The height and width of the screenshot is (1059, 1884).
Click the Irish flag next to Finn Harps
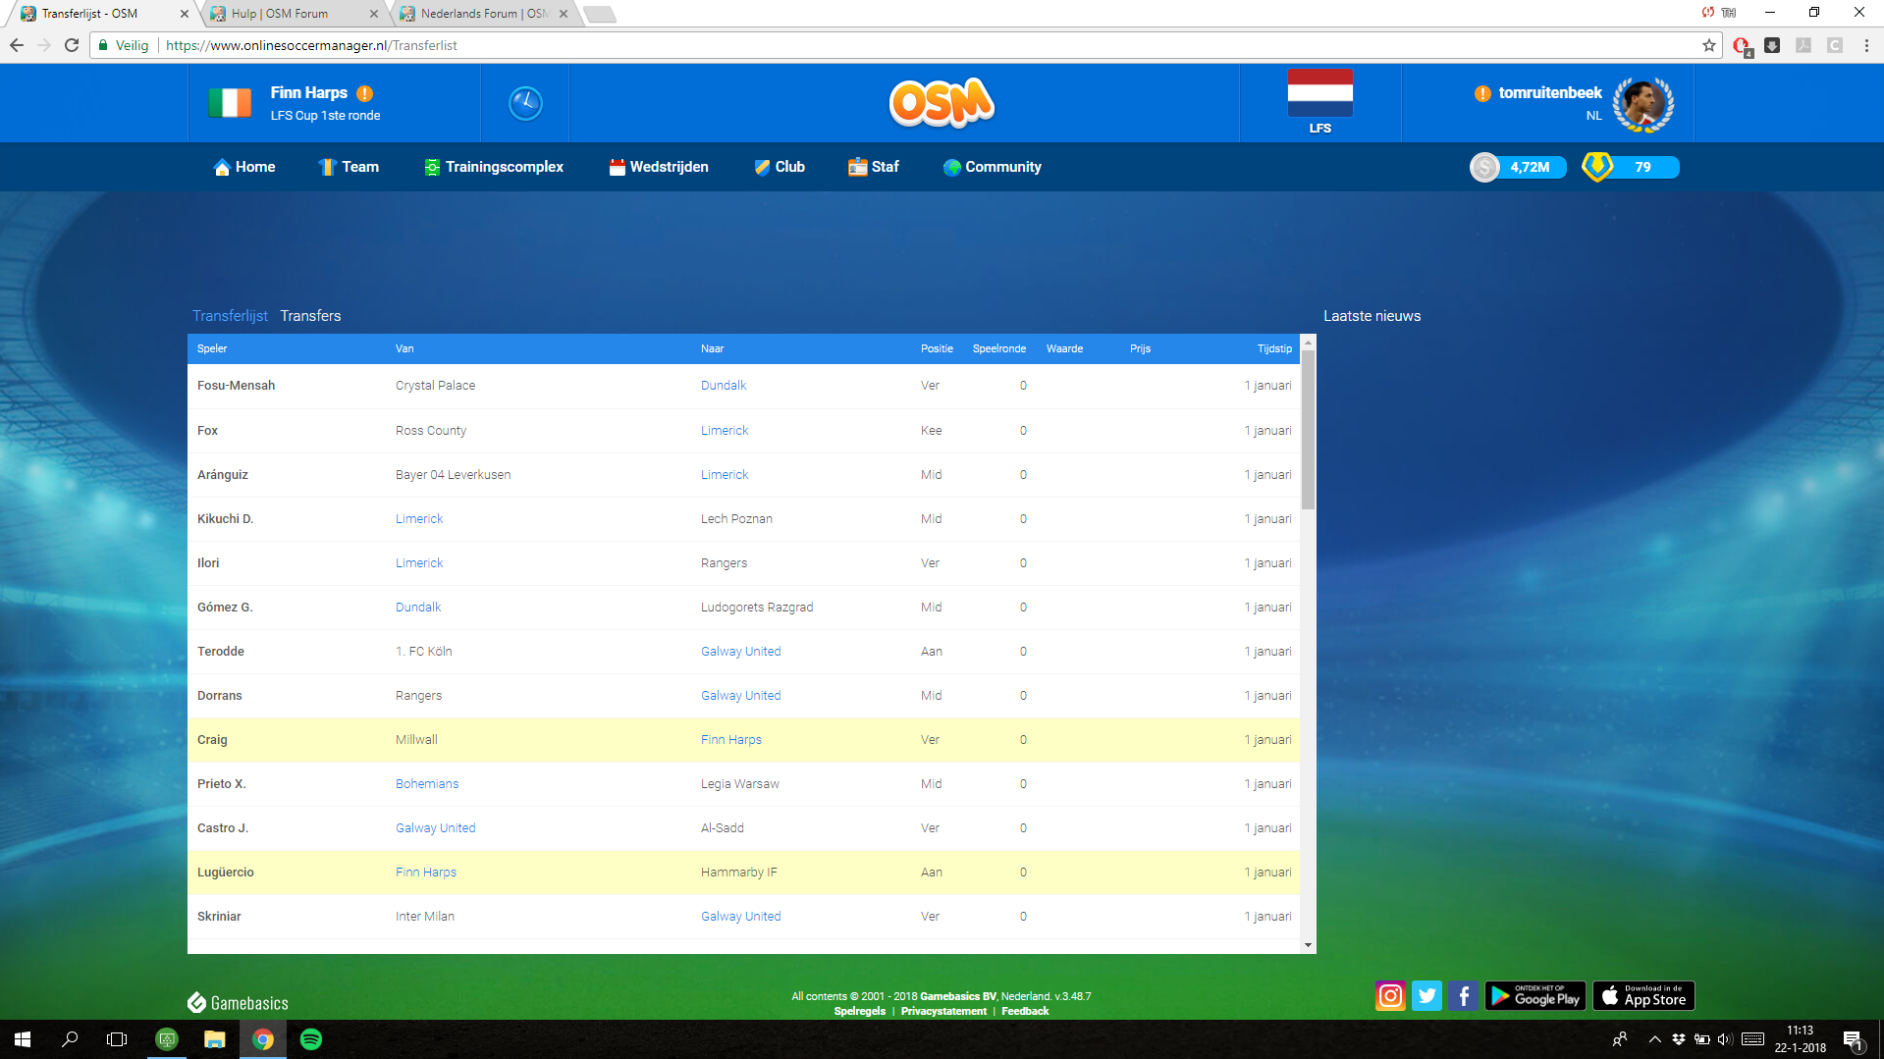(230, 103)
